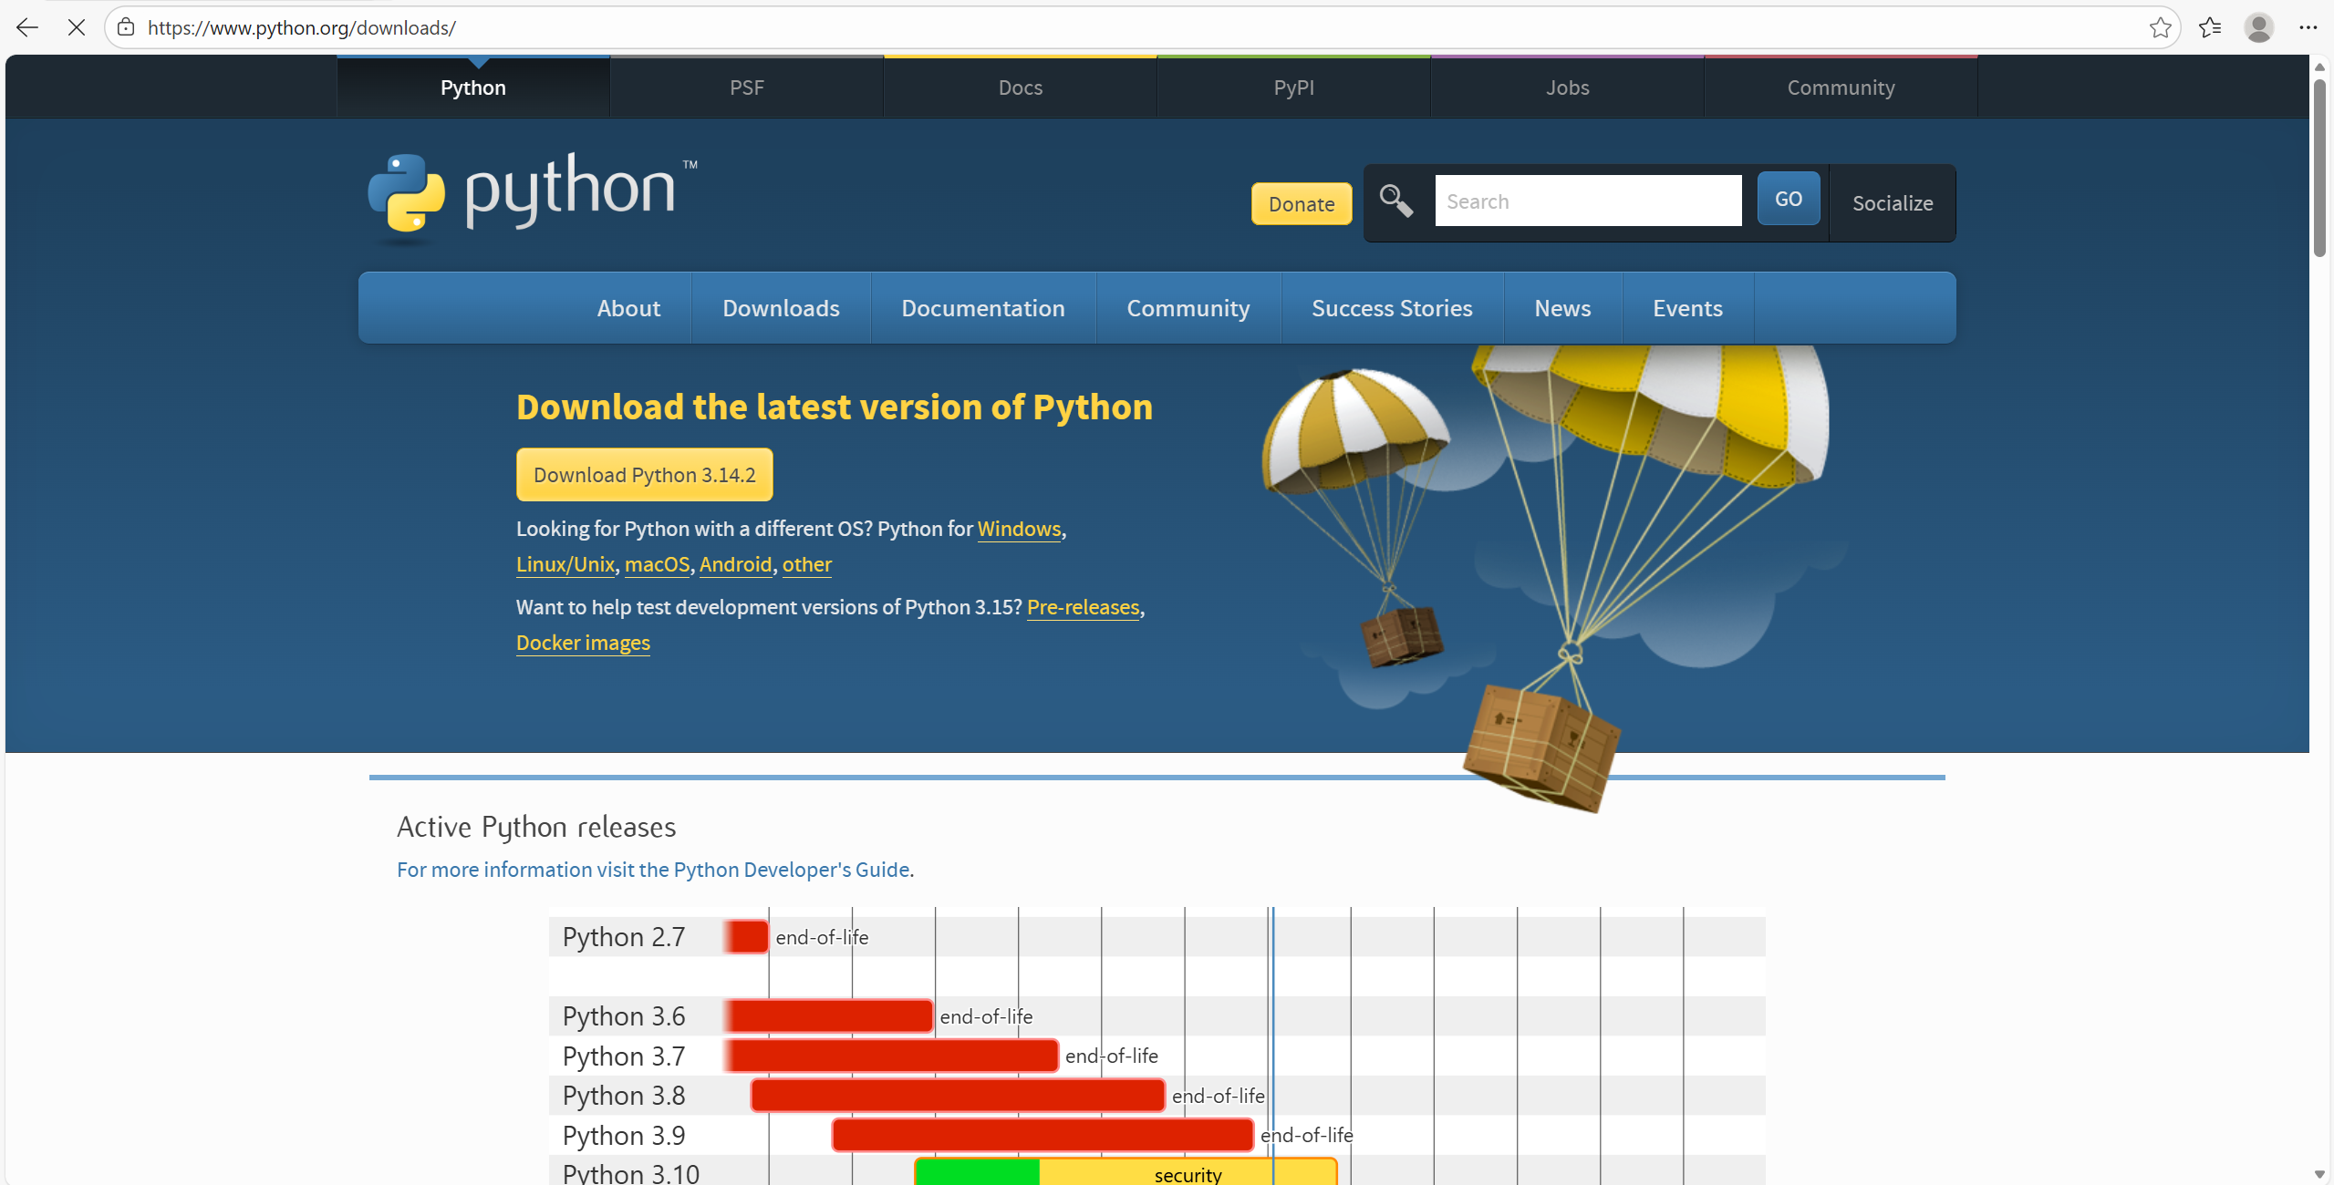Expand the Socialize menu
The height and width of the screenshot is (1185, 2334).
[x=1892, y=203]
